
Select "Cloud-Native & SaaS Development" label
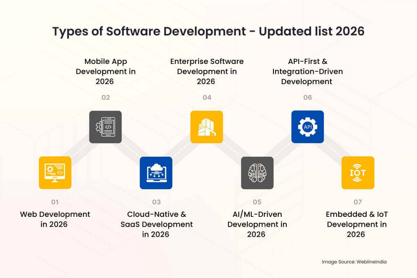click(x=156, y=224)
